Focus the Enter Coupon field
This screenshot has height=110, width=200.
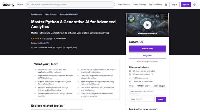pos(142,99)
